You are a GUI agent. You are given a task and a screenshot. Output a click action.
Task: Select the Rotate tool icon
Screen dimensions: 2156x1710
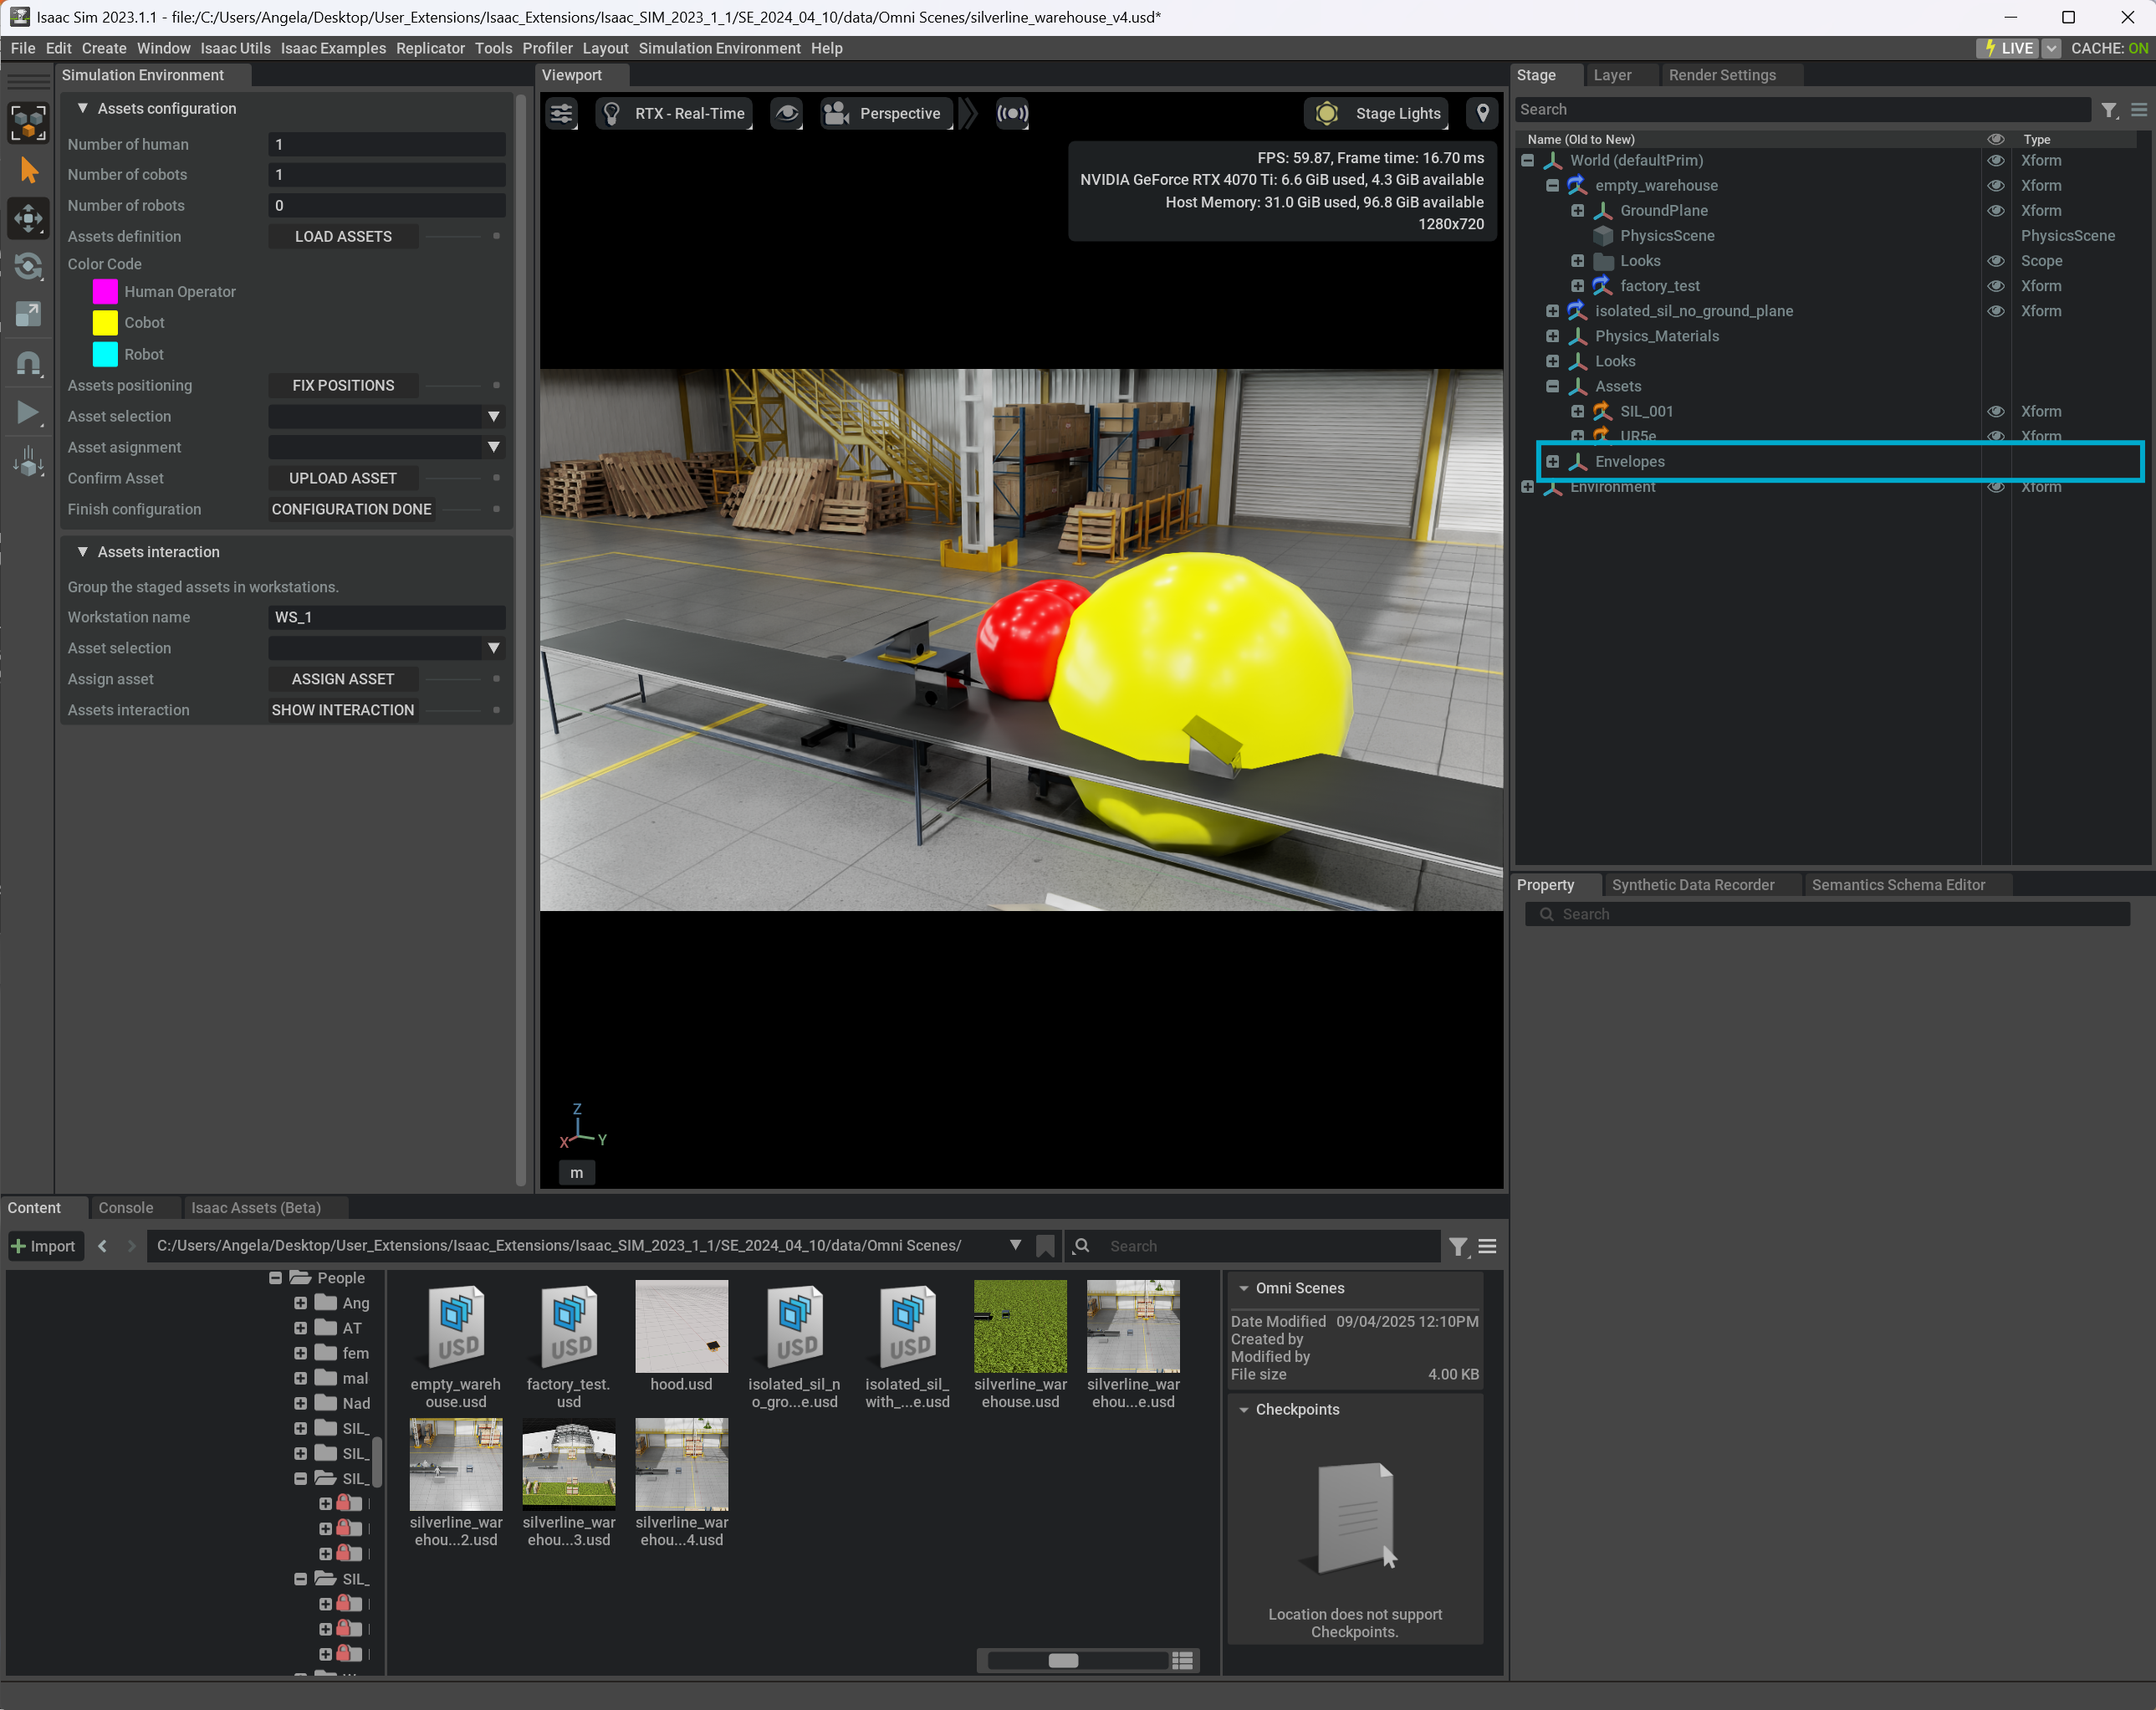point(29,266)
